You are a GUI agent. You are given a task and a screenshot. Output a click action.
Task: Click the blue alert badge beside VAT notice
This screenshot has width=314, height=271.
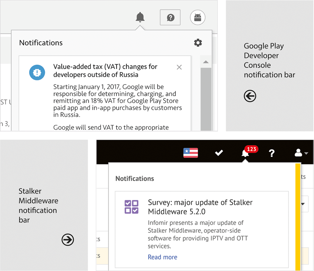(x=37, y=72)
